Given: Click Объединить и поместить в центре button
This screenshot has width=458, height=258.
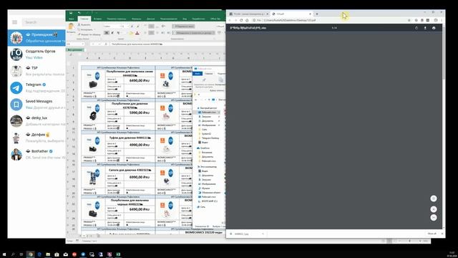Looking at the screenshot, I should 193,33.
